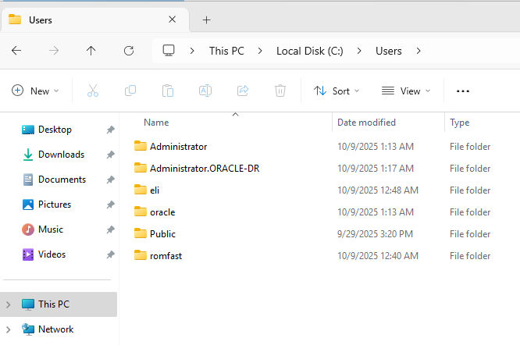
Task: Click the Cut scissors icon
Action: point(93,91)
